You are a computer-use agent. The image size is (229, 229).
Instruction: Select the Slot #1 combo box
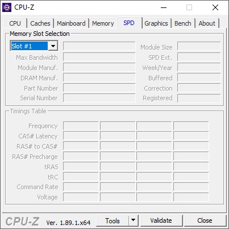click(x=34, y=46)
